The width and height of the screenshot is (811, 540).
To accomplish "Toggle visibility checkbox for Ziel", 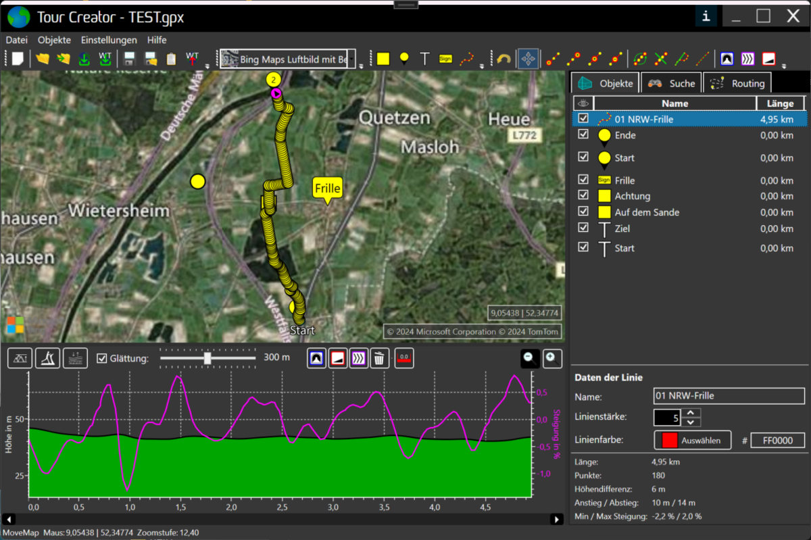I will tap(583, 228).
